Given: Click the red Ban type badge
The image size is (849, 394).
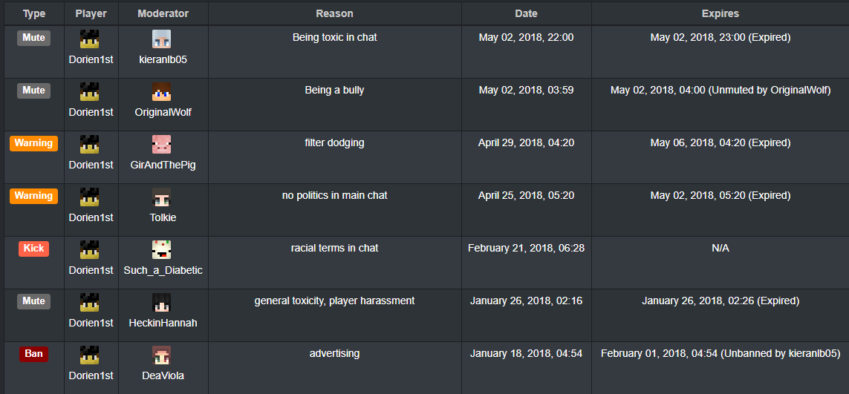Looking at the screenshot, I should tap(33, 354).
